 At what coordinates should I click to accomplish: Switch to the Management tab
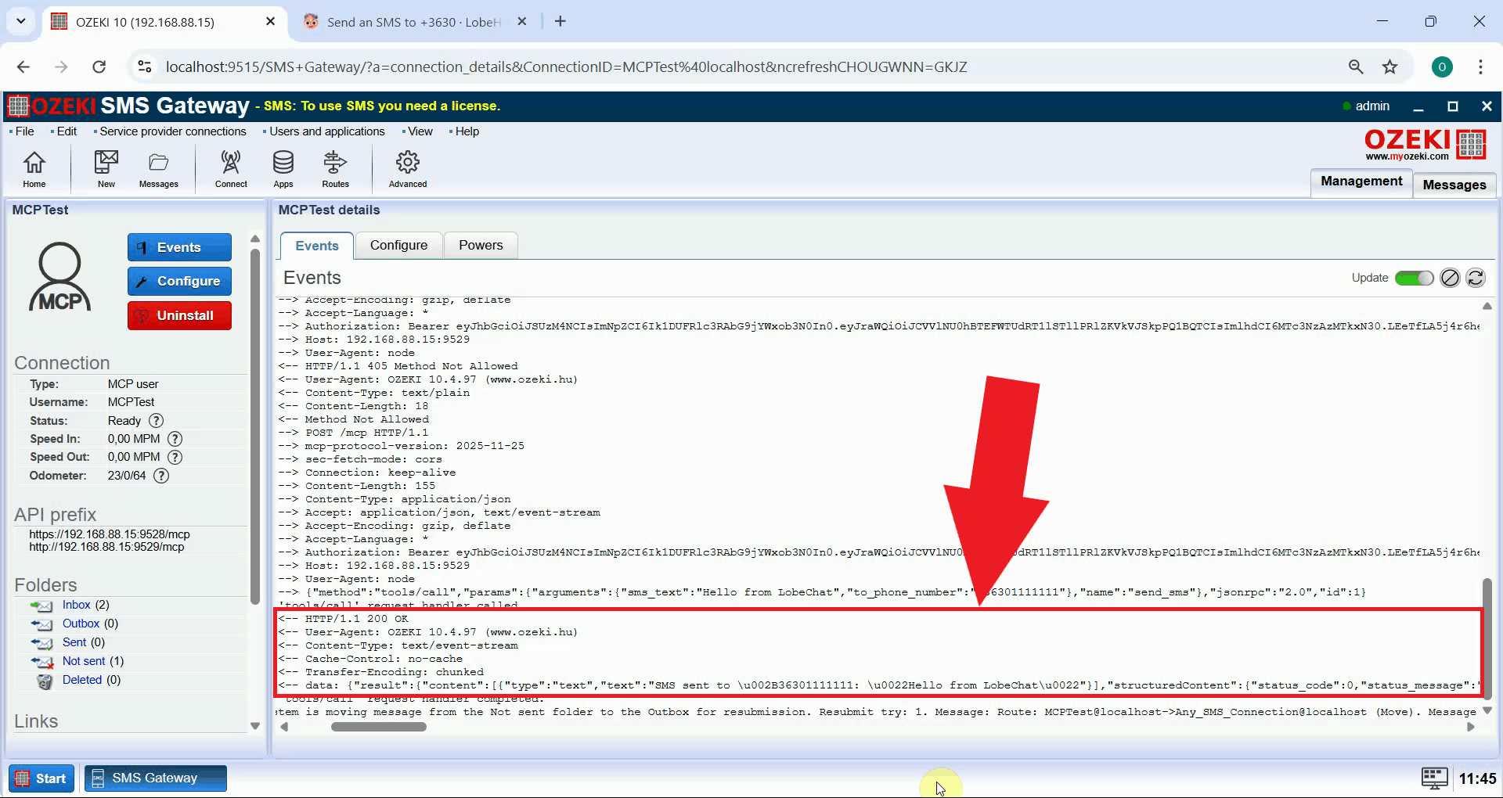(x=1361, y=182)
